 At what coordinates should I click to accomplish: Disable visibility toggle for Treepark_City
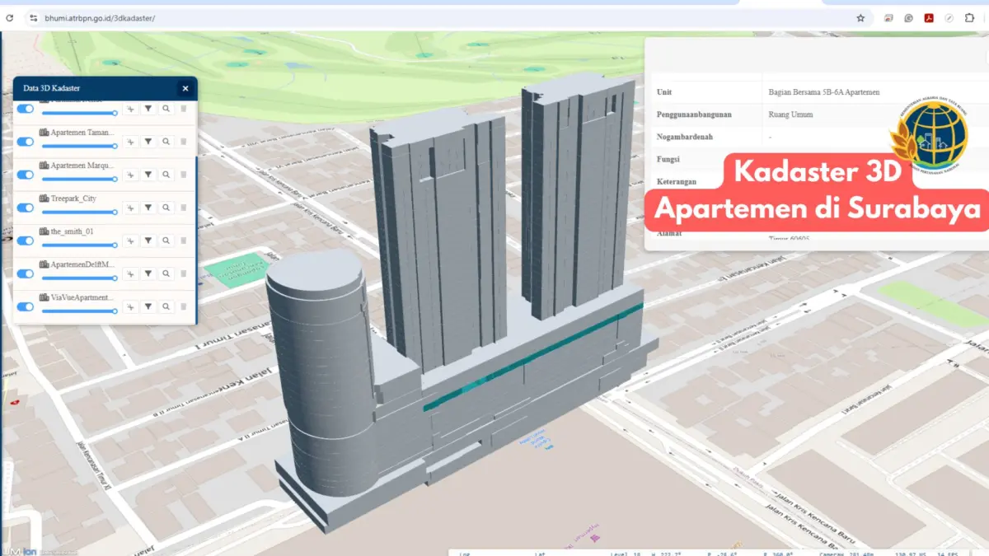[25, 208]
